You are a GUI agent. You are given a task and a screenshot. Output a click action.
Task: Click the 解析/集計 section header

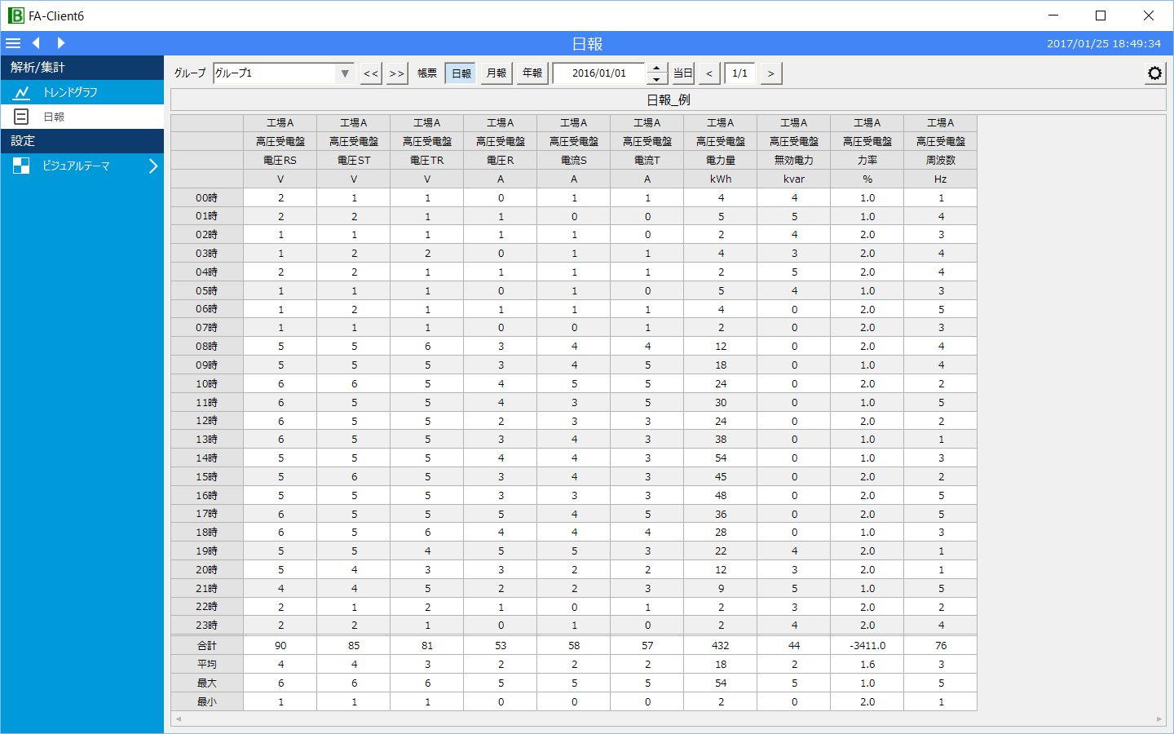point(82,68)
